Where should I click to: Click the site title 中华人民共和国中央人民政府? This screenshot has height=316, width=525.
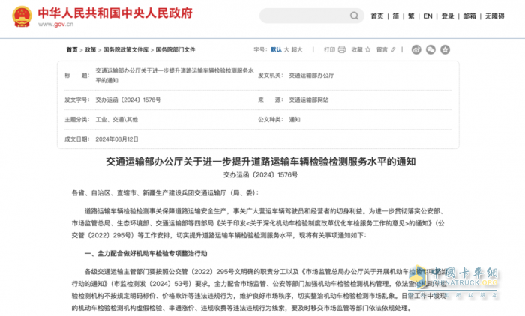point(115,13)
